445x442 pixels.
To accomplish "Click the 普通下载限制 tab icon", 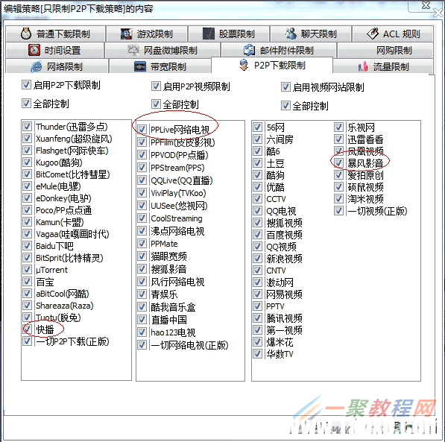I will 26,34.
